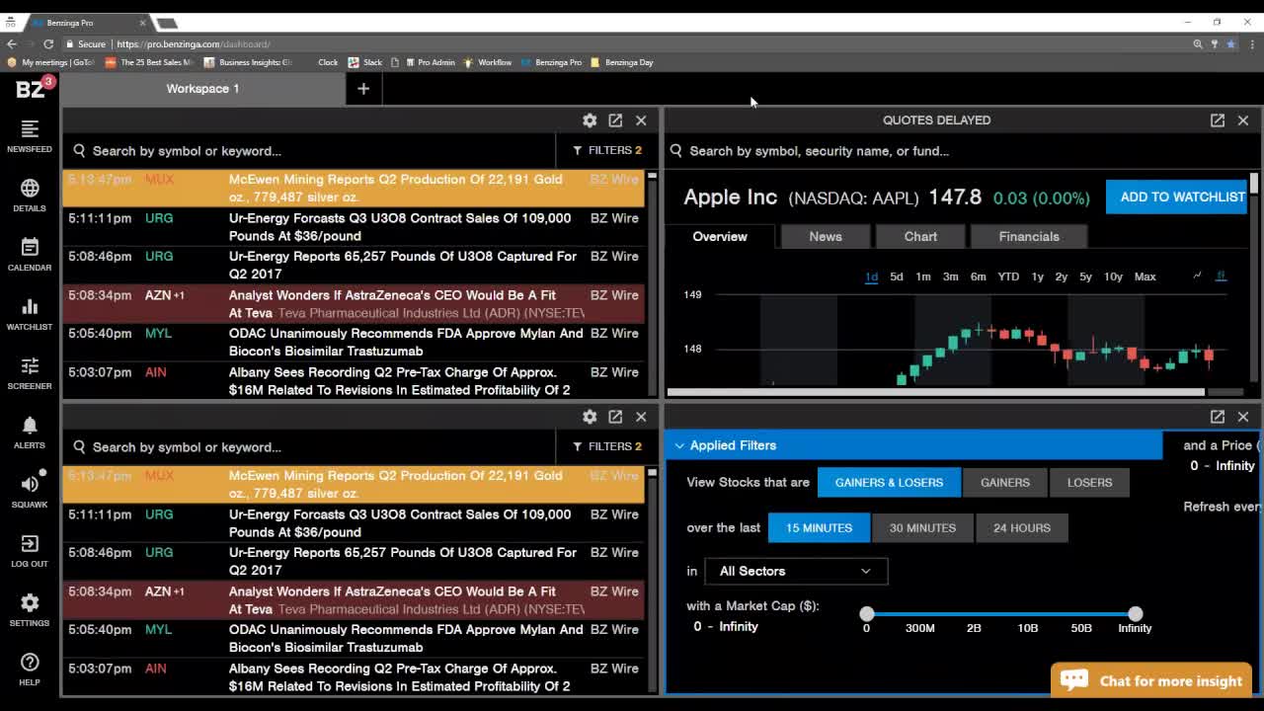The height and width of the screenshot is (711, 1264).
Task: Open Chat for more insight
Action: pyautogui.click(x=1151, y=680)
